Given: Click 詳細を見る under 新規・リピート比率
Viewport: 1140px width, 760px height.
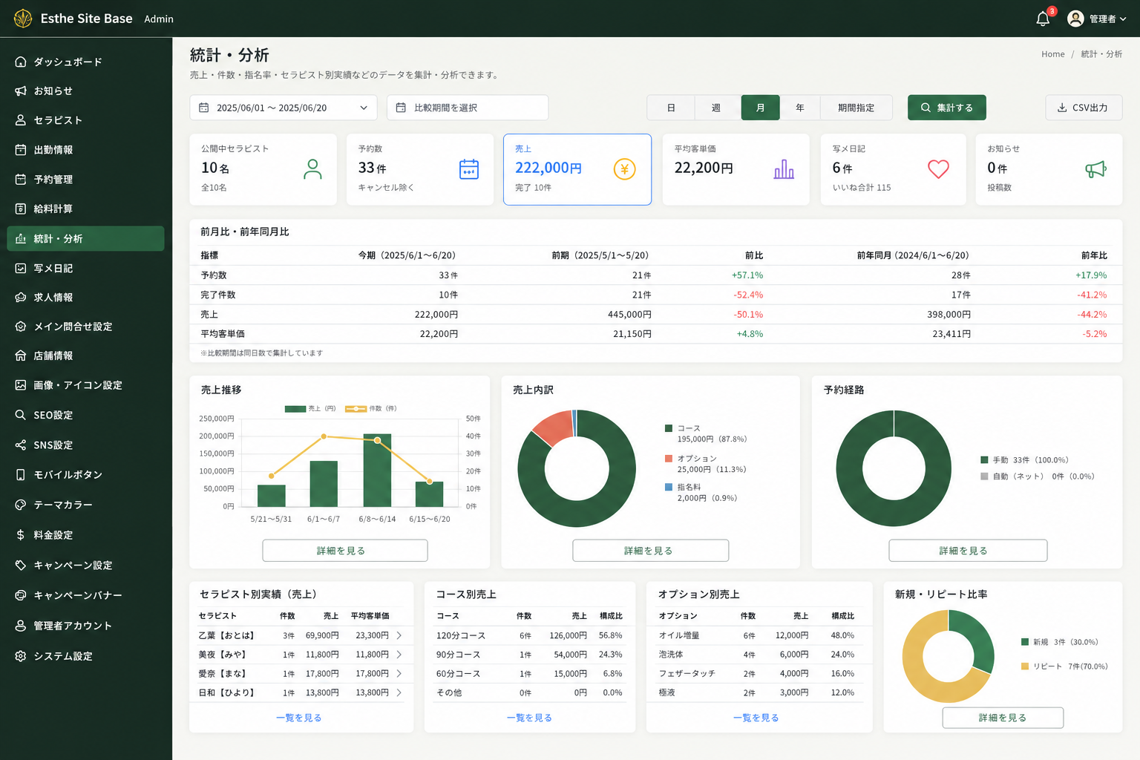Looking at the screenshot, I should [x=1003, y=718].
